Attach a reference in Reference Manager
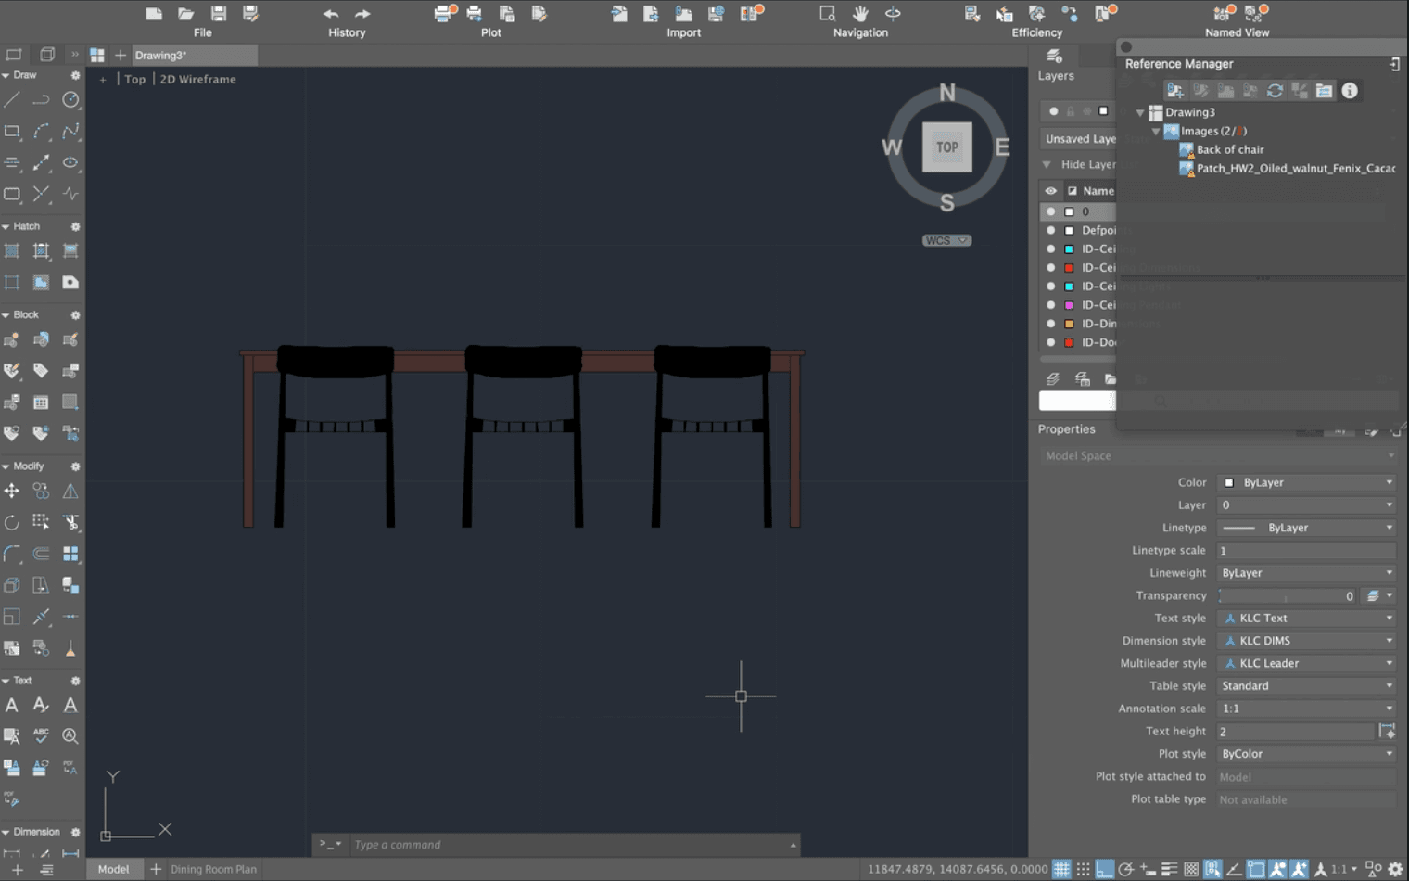1409x881 pixels. coord(1175,90)
